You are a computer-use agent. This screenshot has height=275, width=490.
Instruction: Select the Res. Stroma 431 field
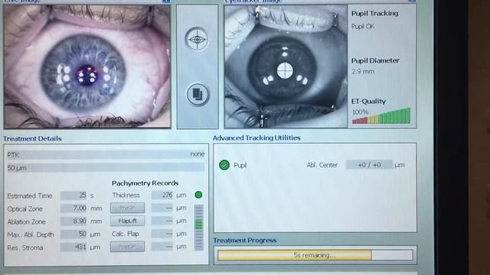point(73,247)
